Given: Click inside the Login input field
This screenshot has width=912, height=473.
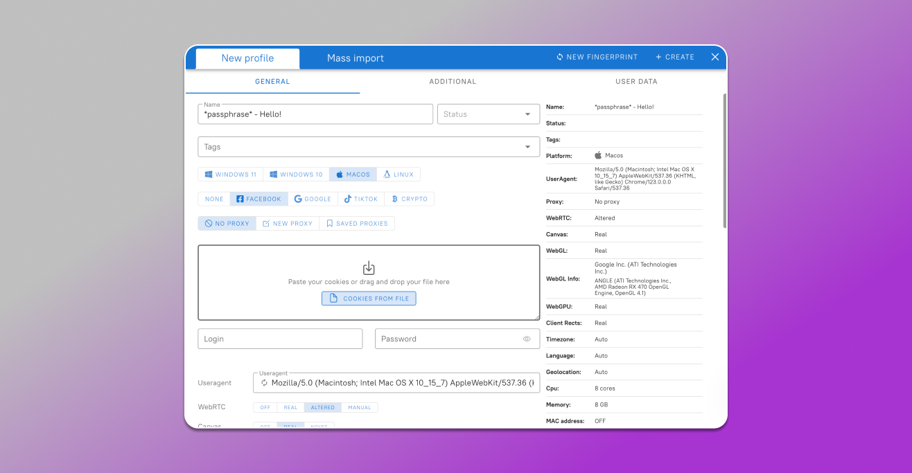Looking at the screenshot, I should [280, 339].
